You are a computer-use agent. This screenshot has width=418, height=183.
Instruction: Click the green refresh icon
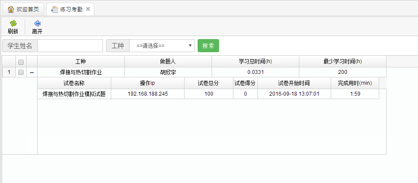coord(13,23)
